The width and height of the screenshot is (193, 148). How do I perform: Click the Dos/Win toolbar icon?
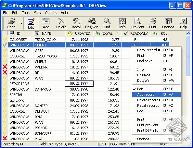[92, 23]
